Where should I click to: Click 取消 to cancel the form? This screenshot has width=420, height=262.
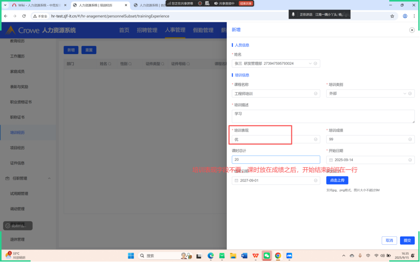click(x=389, y=240)
